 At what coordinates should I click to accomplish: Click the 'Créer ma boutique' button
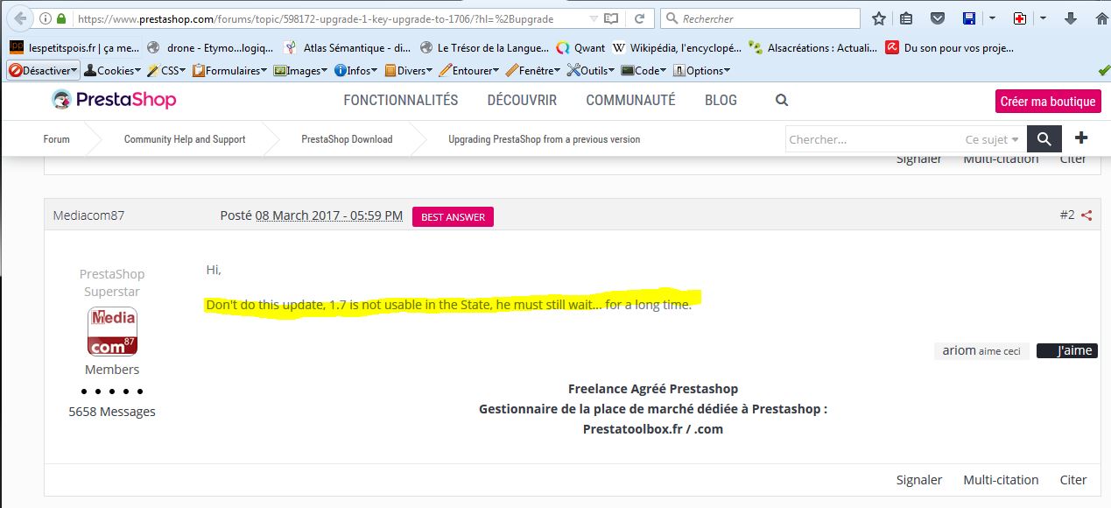(x=1047, y=102)
